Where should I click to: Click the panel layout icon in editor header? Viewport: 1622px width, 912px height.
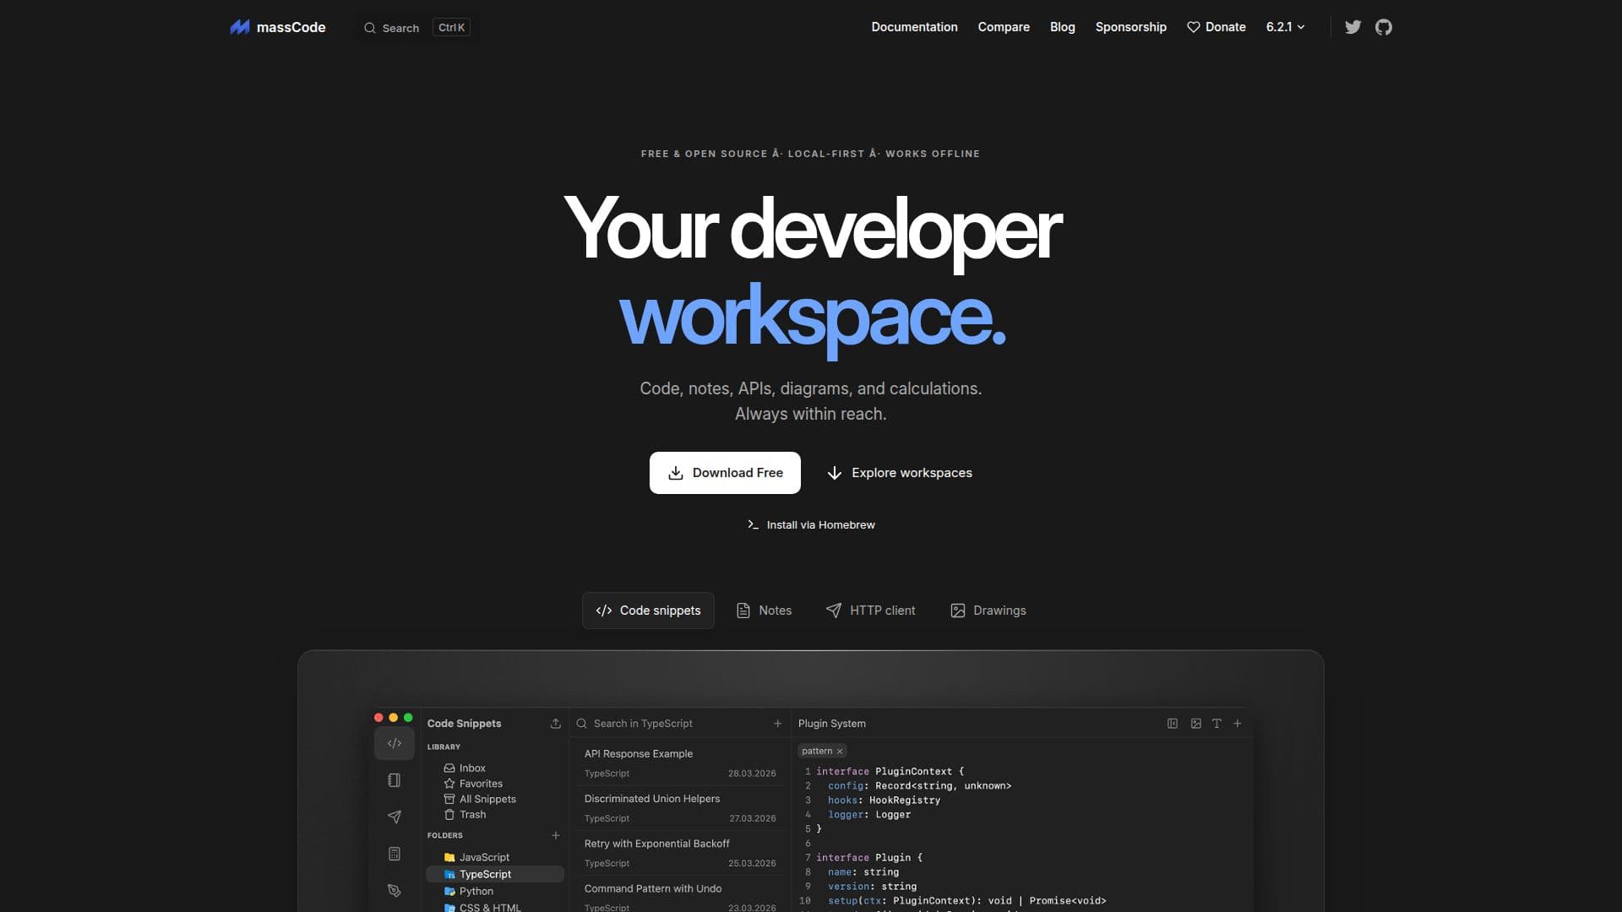(x=1173, y=724)
